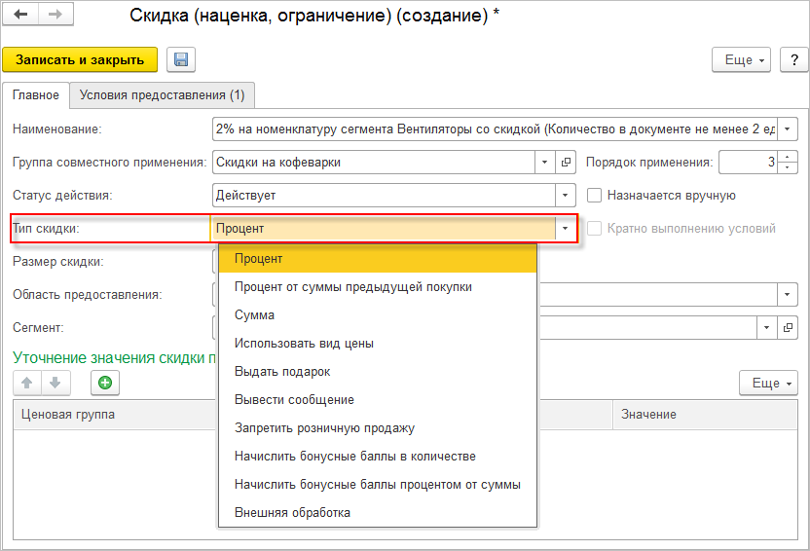This screenshot has width=810, height=551.
Task: Open the joint application group form icon
Action: (567, 163)
